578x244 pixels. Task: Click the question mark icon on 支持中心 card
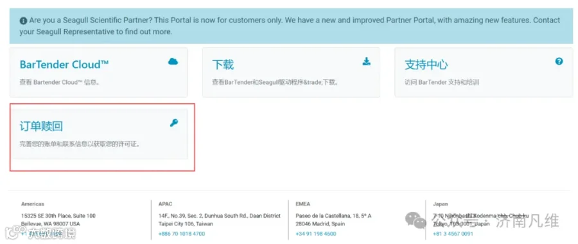(x=559, y=61)
